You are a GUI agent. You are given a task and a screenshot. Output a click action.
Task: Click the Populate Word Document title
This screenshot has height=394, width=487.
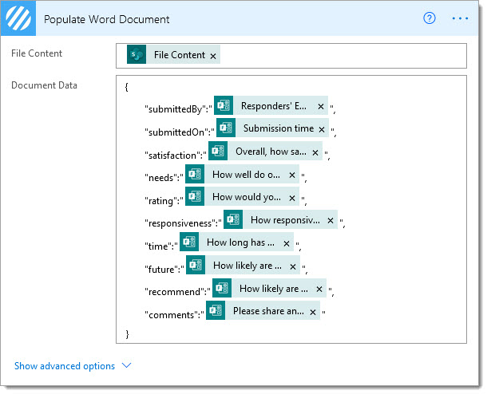(106, 20)
